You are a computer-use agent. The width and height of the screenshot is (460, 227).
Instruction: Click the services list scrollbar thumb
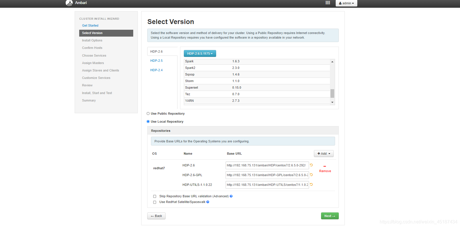[332, 93]
